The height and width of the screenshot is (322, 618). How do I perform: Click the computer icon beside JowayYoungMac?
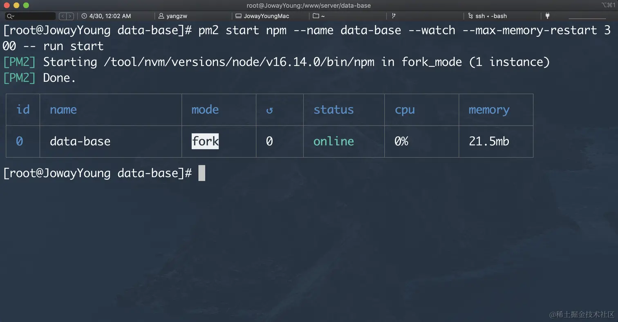238,16
